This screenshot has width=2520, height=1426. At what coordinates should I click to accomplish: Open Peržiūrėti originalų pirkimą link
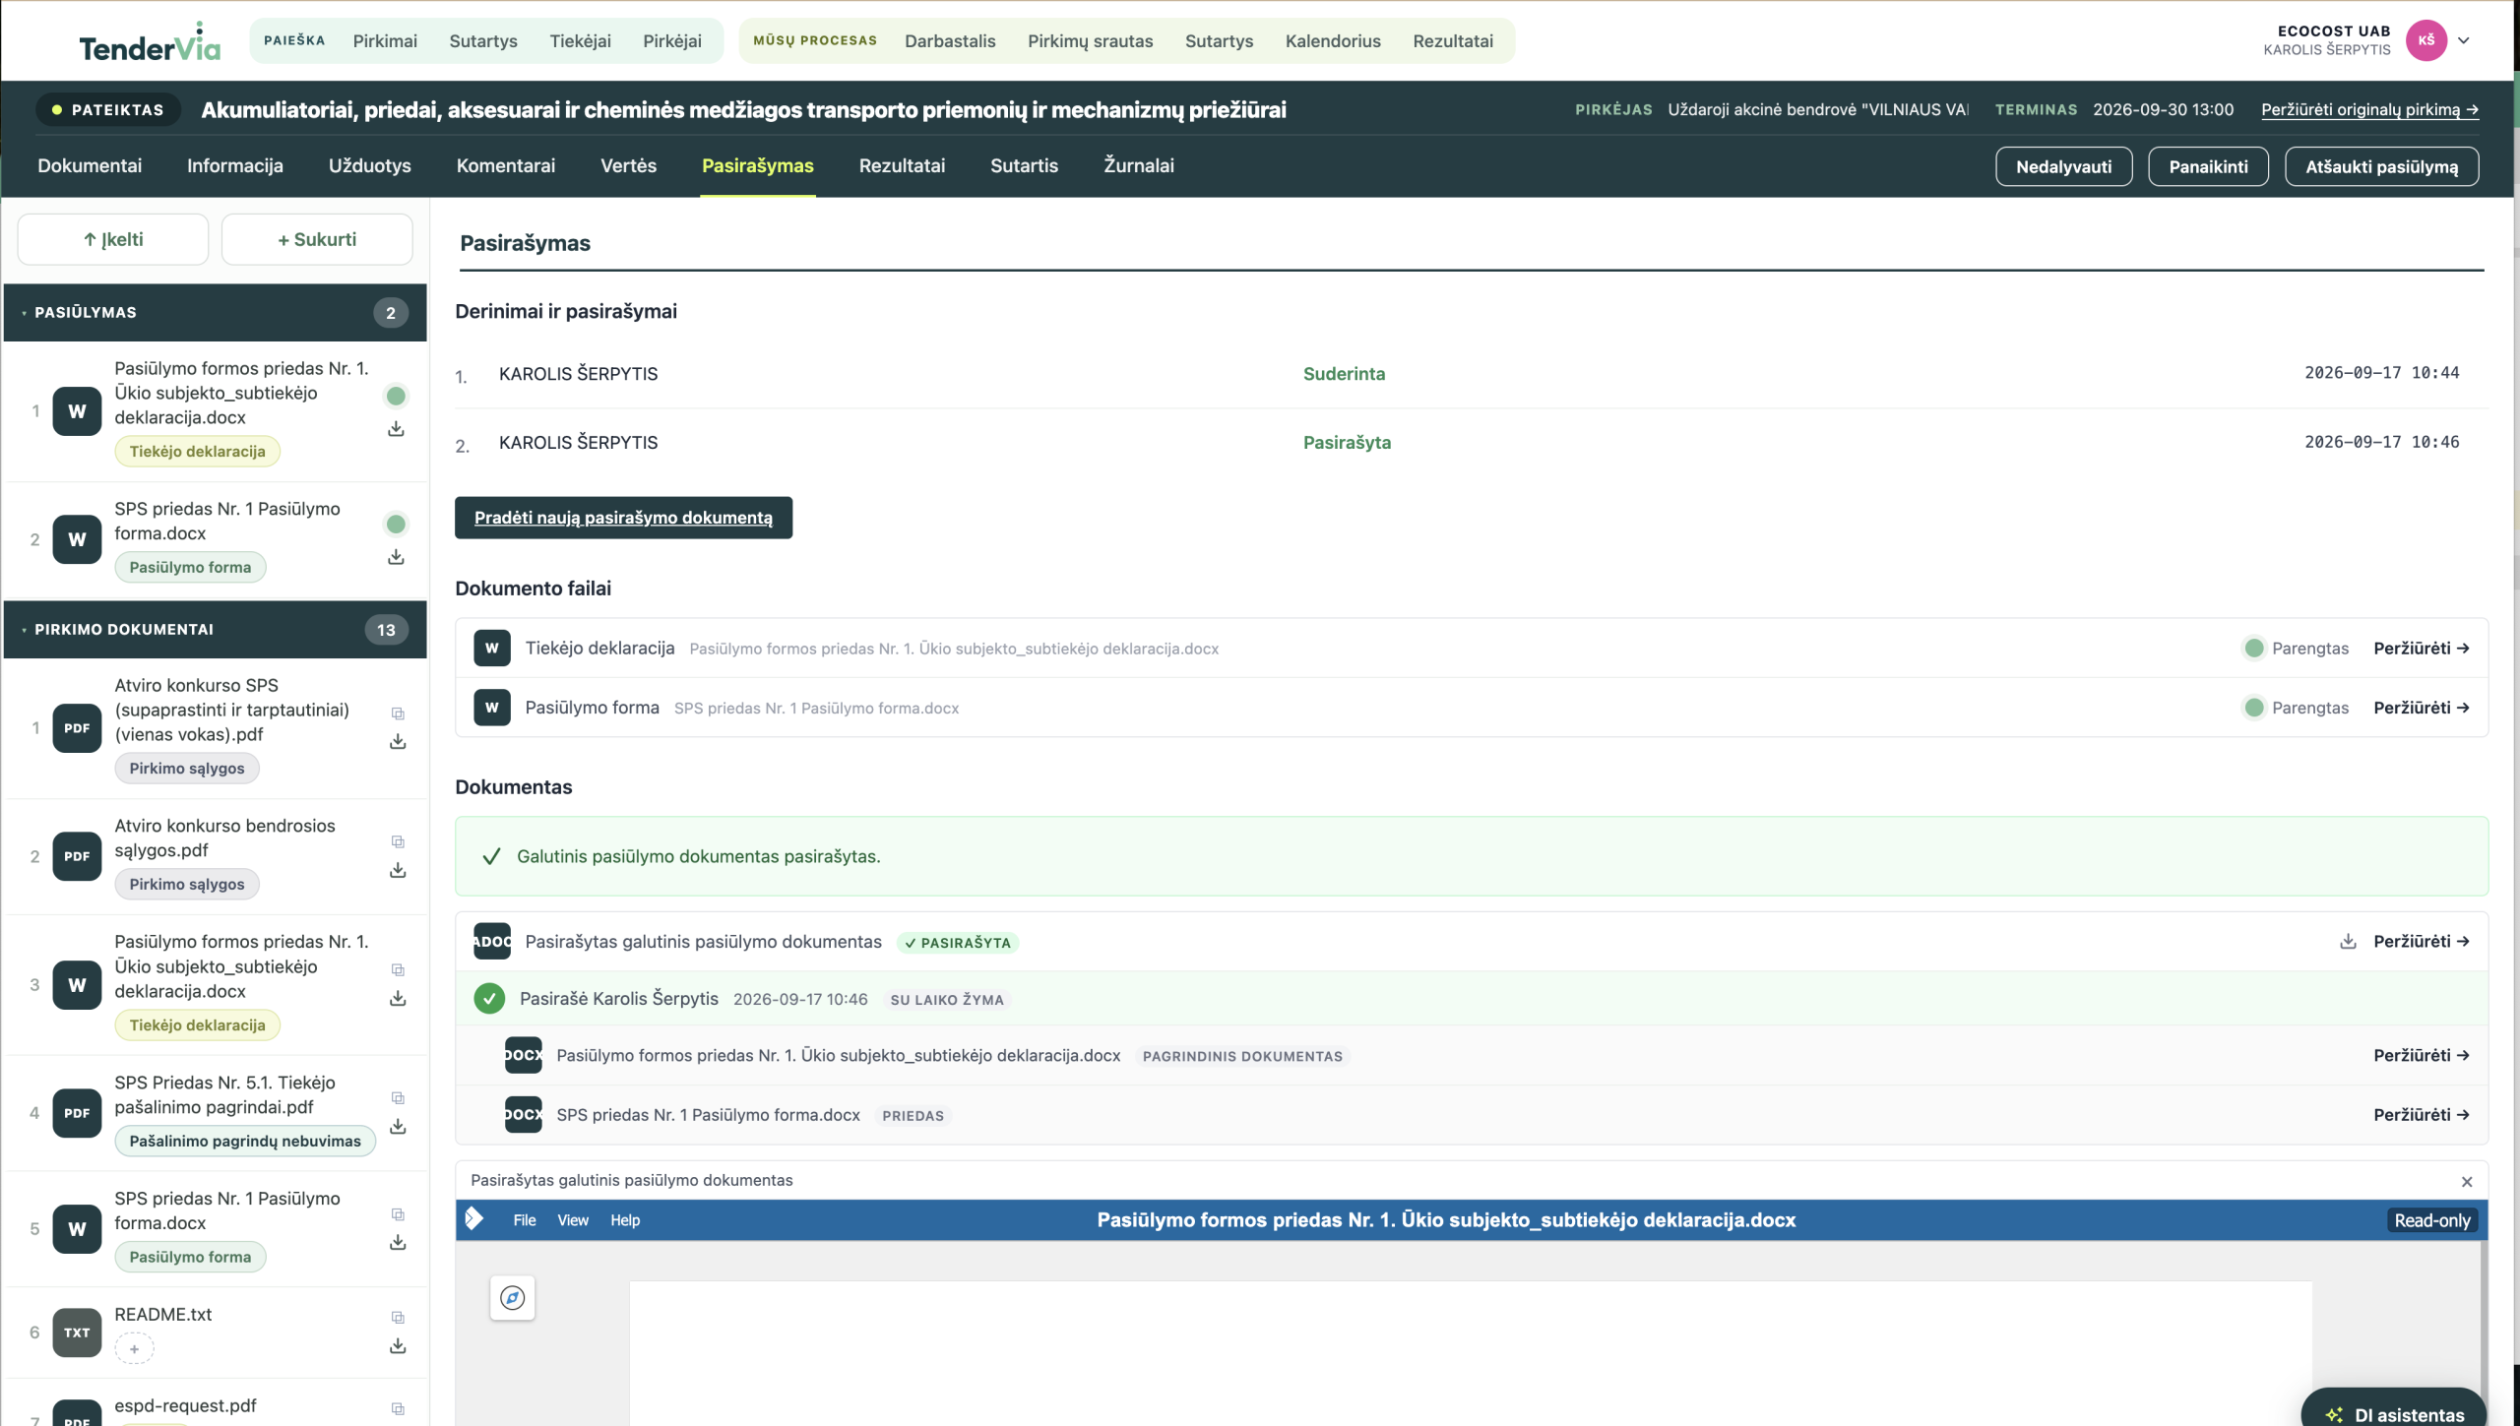coord(2369,109)
